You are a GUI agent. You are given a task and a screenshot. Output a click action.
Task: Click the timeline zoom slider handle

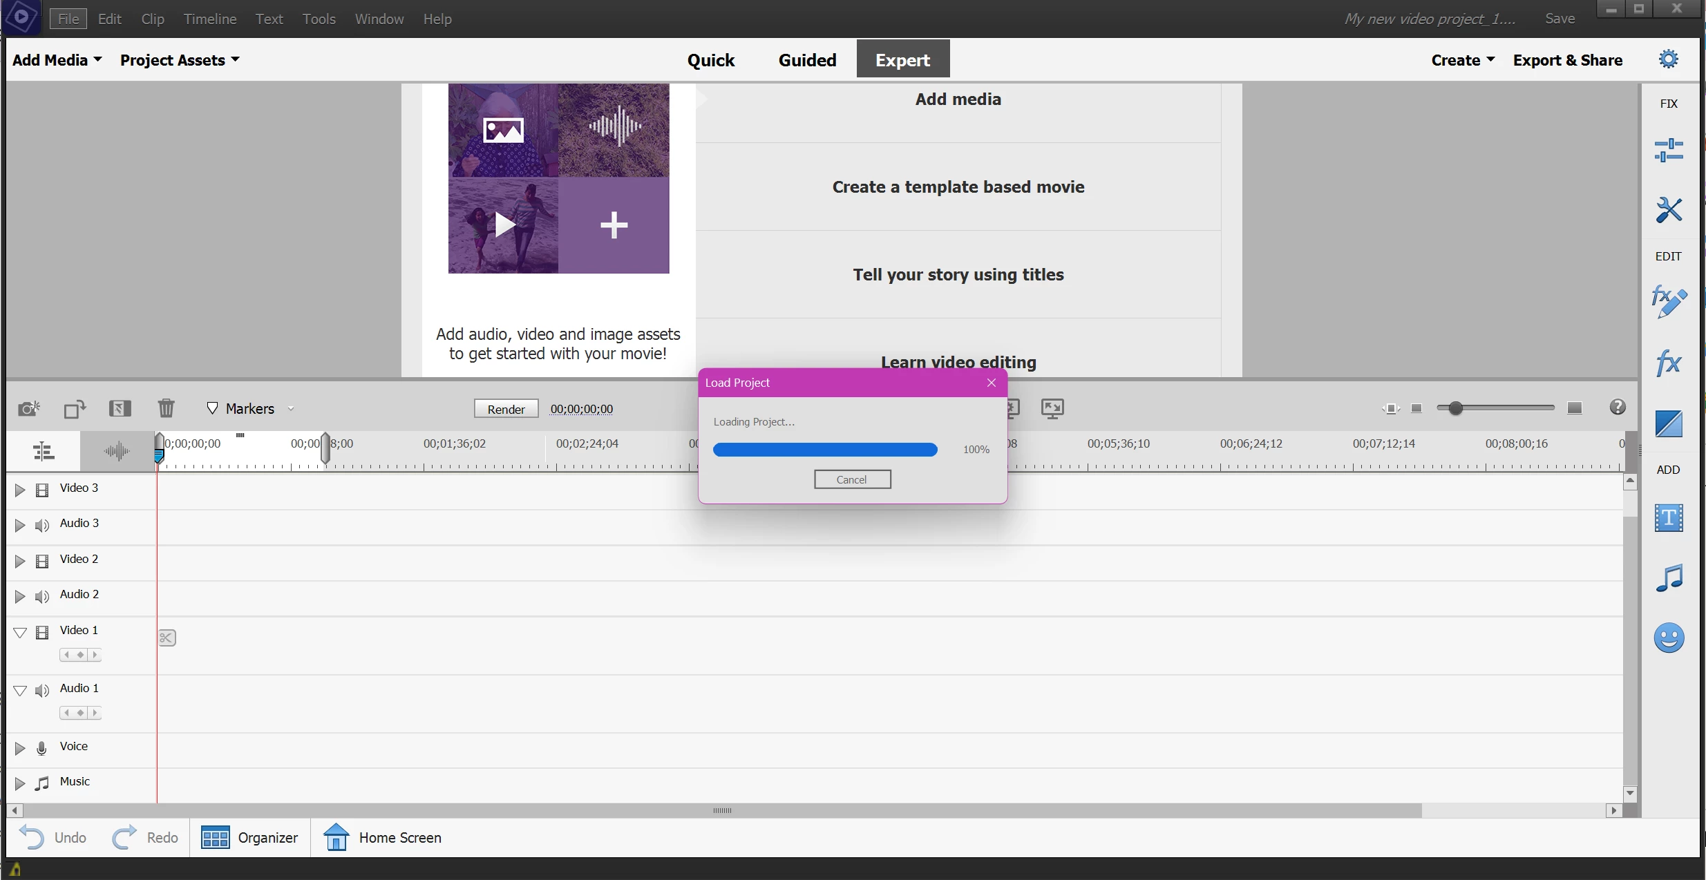tap(1455, 408)
